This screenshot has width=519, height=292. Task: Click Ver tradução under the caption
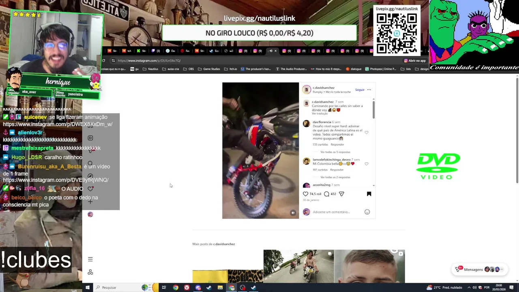(x=320, y=114)
